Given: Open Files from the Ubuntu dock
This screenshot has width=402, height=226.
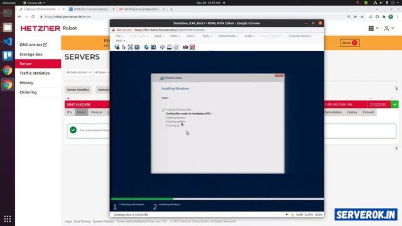Looking at the screenshot, I should pyautogui.click(x=8, y=27).
